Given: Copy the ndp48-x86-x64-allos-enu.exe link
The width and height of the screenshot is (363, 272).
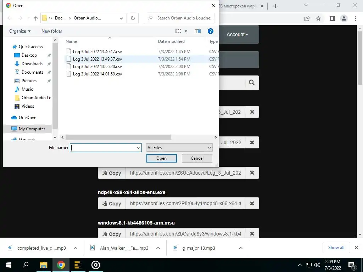Looking at the screenshot, I should pos(112,204).
